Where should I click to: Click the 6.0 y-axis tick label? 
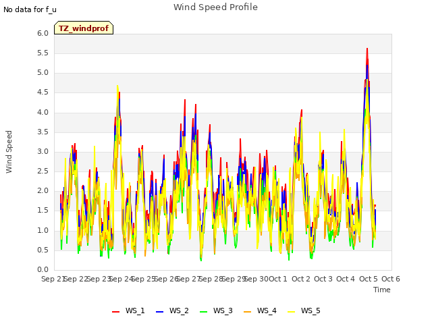pos(43,34)
